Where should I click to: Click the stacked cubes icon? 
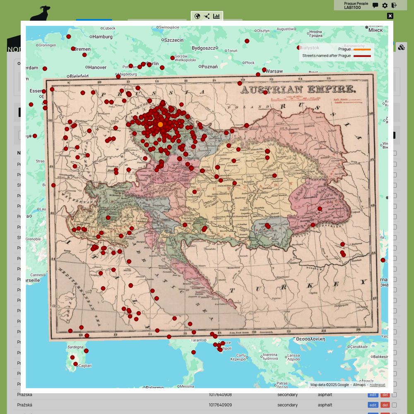point(401,48)
